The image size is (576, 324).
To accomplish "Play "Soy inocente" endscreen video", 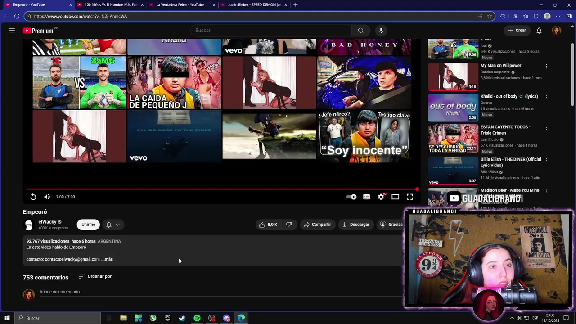I will (364, 136).
